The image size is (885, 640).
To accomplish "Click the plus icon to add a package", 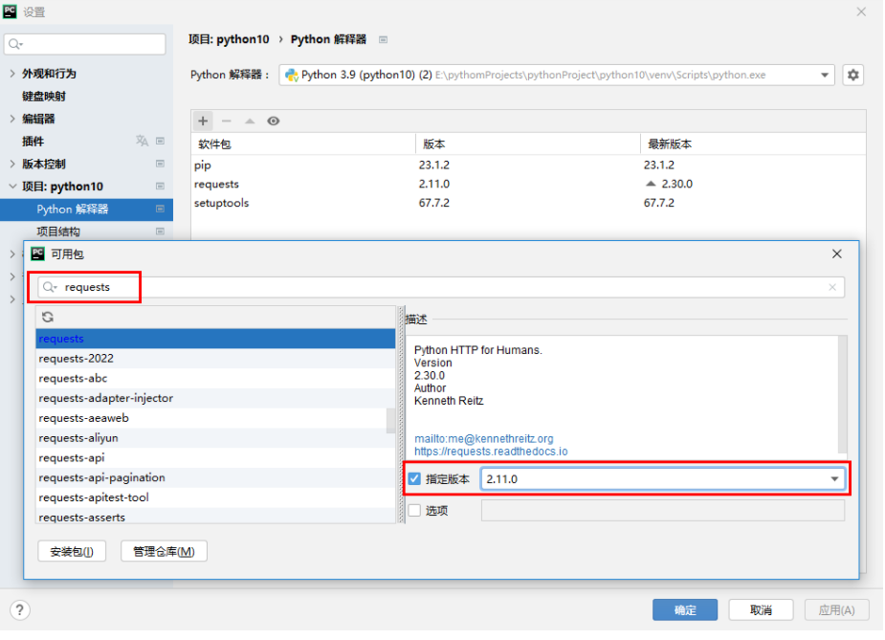I will point(203,121).
